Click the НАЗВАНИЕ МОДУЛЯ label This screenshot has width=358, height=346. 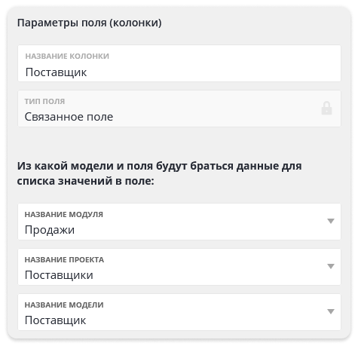click(64, 214)
